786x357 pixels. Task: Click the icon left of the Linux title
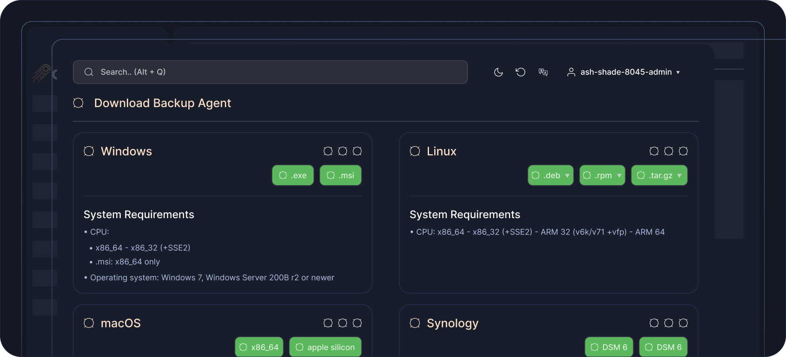coord(415,151)
